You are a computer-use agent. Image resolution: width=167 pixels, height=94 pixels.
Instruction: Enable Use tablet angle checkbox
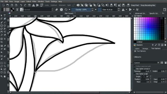pos(135,74)
